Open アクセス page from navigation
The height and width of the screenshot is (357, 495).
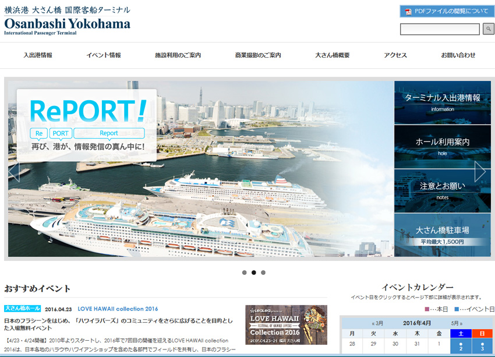[395, 55]
